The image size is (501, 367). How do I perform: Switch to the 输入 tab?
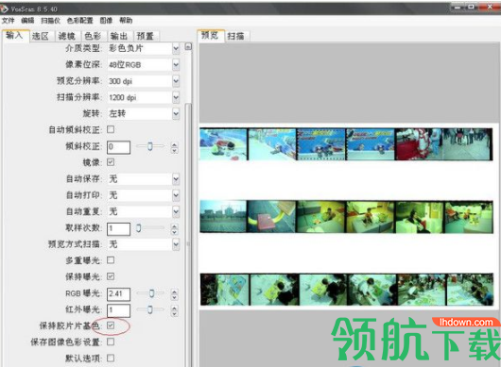[15, 36]
